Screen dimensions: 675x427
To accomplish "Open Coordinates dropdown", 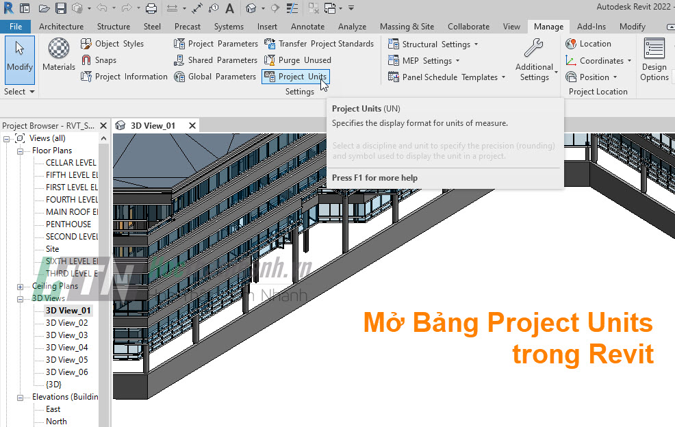I will [x=598, y=61].
